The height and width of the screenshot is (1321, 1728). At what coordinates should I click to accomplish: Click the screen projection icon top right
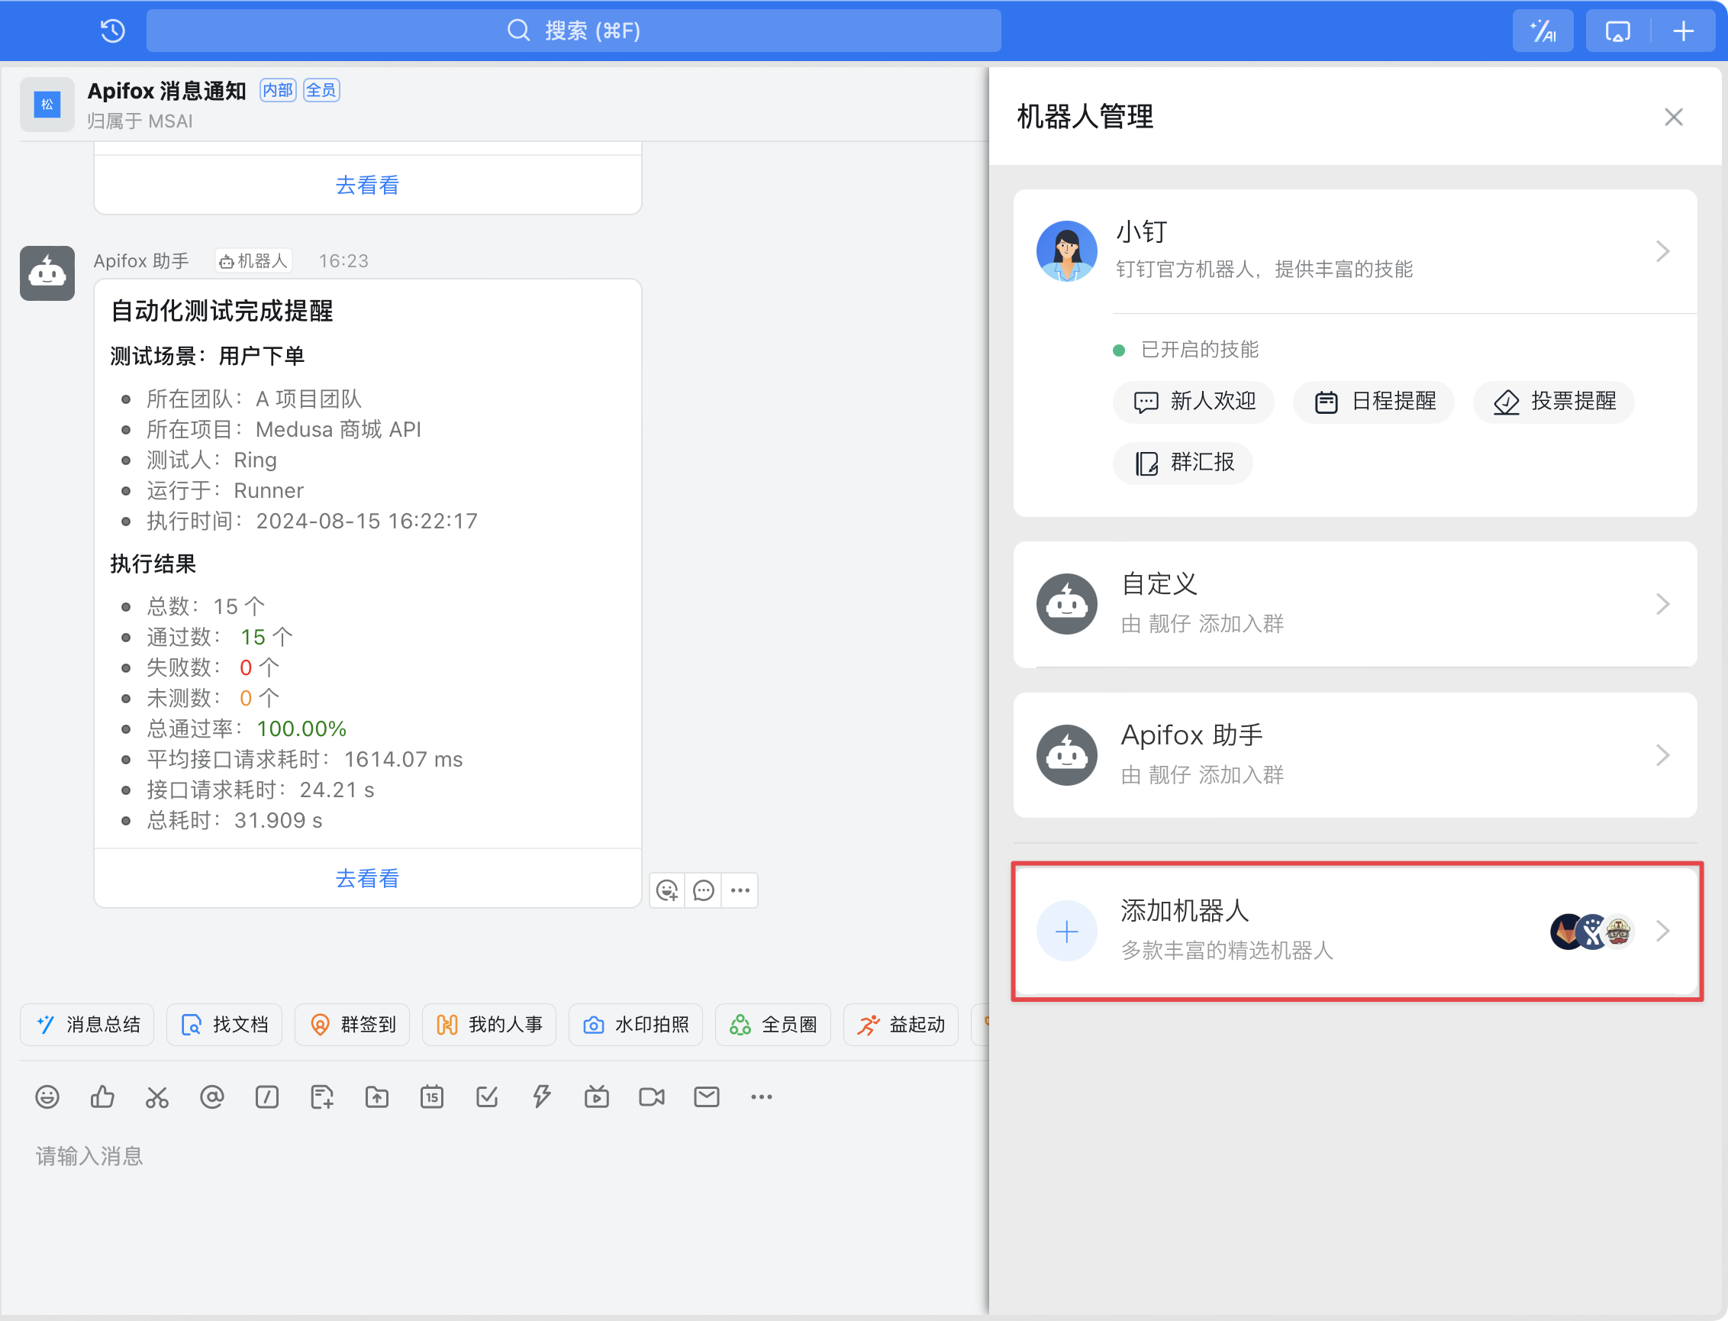pos(1617,31)
